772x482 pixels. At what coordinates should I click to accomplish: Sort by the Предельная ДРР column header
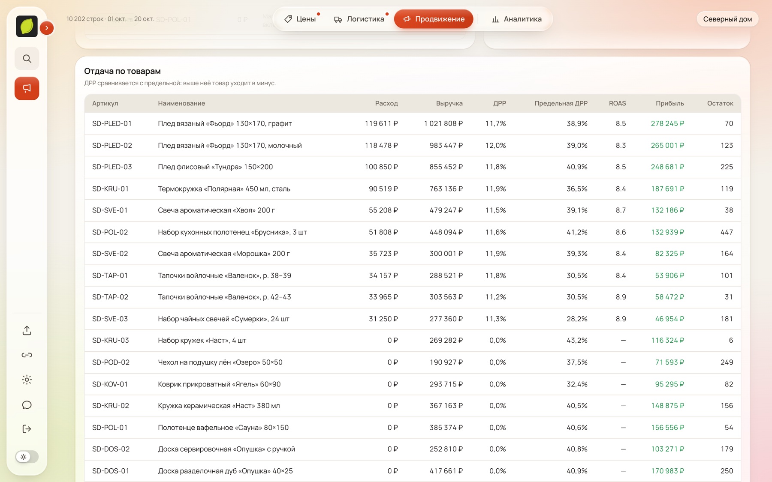pos(561,103)
